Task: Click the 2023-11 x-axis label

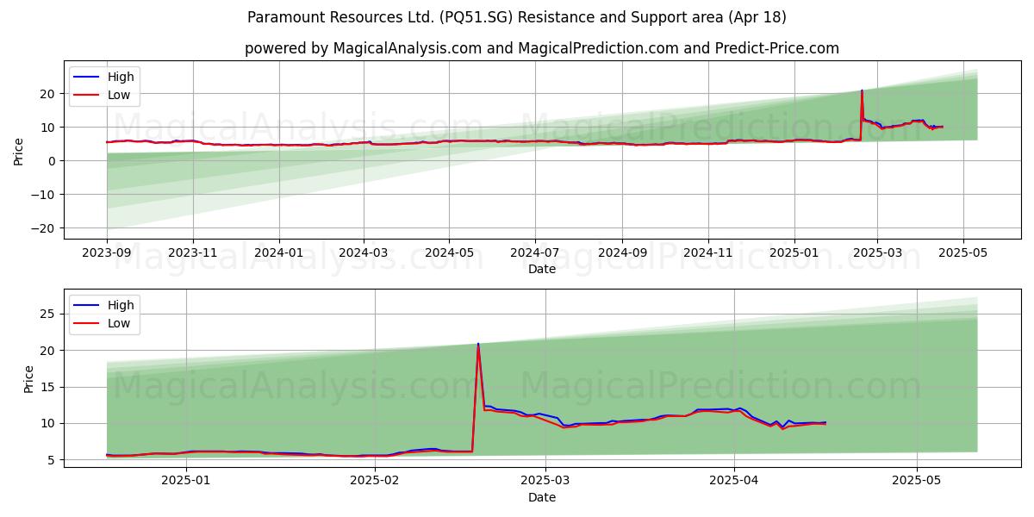Action: [x=192, y=253]
